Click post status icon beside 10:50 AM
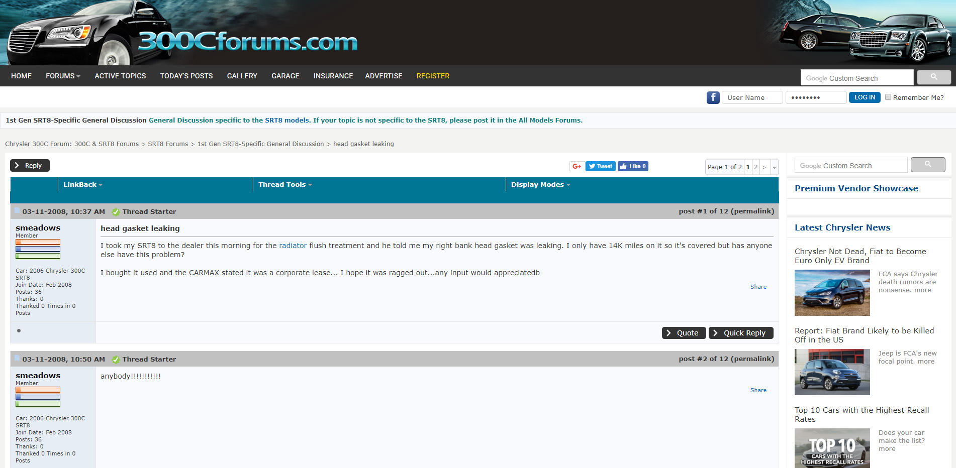Screen dimensions: 956x468 coord(17,359)
